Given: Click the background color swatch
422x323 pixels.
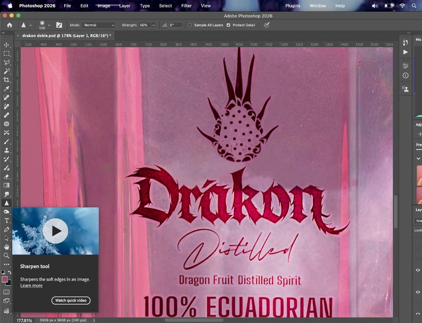Looking at the screenshot, I should click(9, 283).
